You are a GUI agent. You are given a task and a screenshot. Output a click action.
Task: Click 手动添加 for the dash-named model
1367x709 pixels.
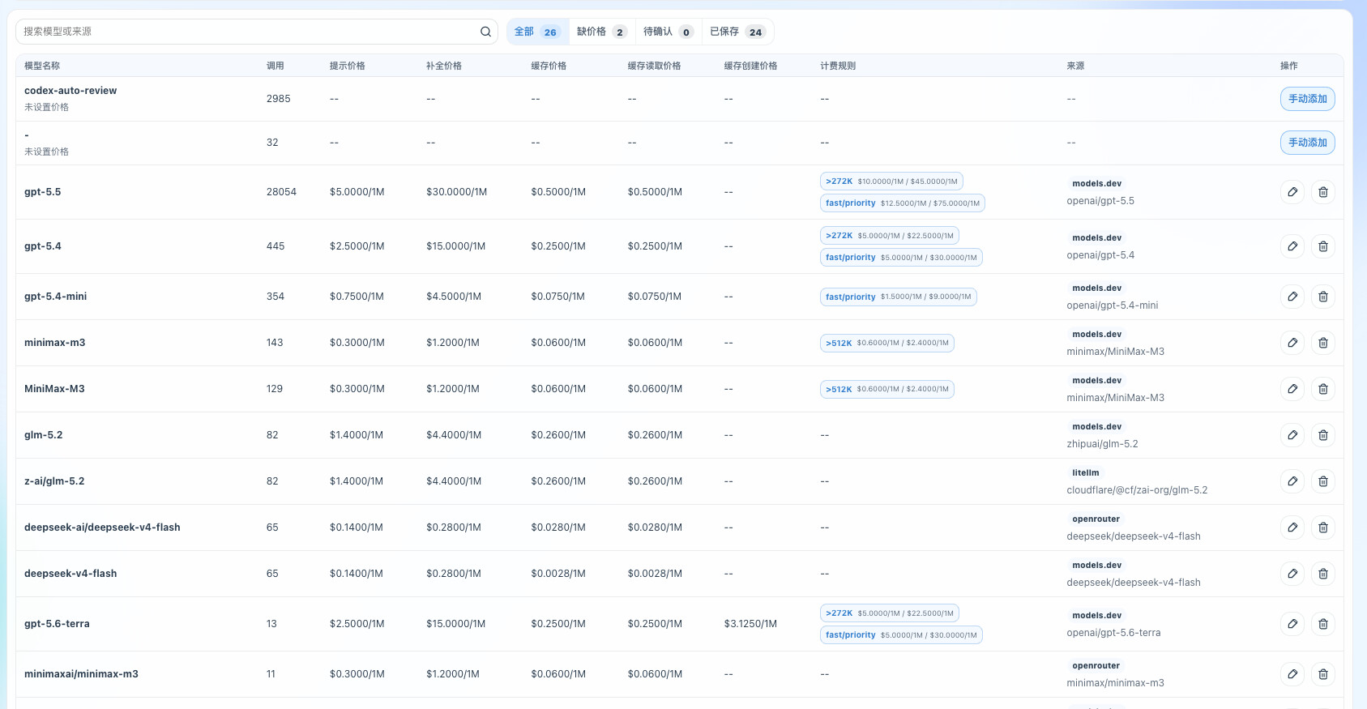click(1308, 143)
